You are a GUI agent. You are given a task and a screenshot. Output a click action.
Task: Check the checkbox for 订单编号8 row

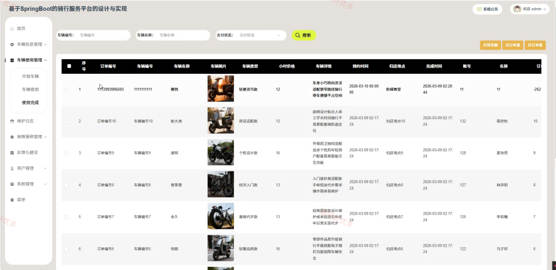(x=66, y=185)
